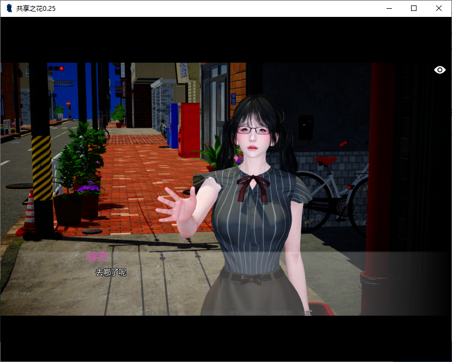Open the 保存 save menu
452x362 pixels.
coord(234,313)
